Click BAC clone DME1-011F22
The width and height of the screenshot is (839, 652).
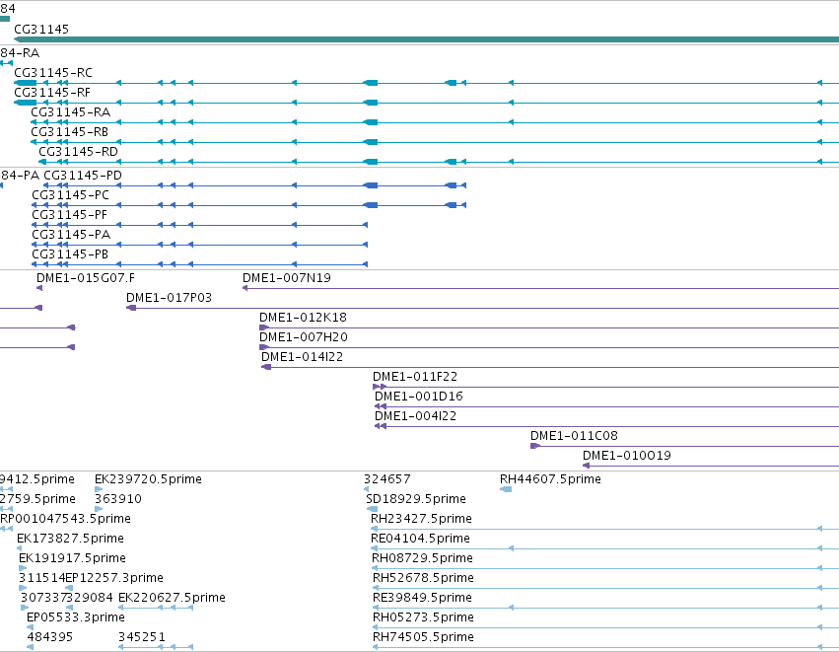(x=415, y=378)
